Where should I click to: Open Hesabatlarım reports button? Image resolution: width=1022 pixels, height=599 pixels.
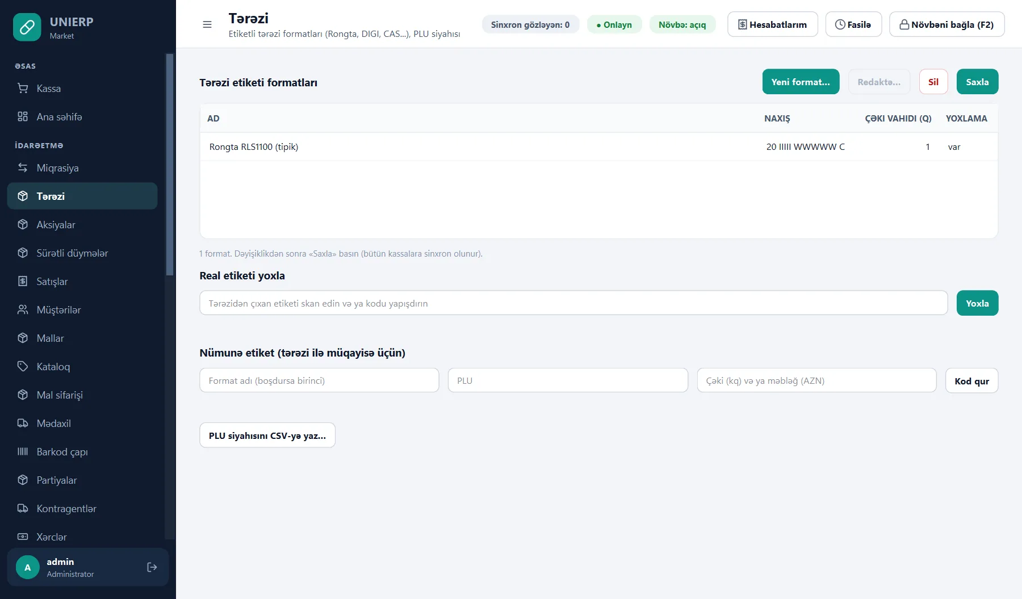click(773, 24)
